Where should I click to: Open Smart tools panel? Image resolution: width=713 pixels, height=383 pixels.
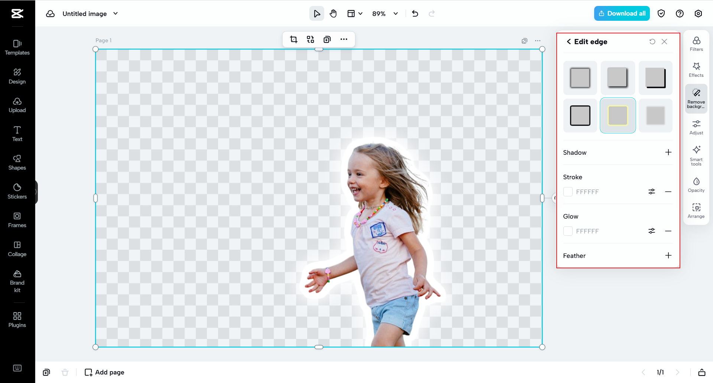click(696, 155)
